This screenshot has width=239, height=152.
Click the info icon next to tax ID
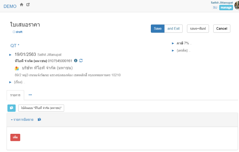coord(76,61)
